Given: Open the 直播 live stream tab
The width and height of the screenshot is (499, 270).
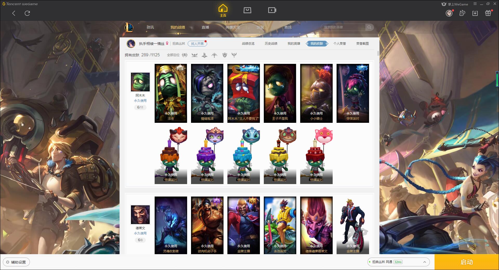Looking at the screenshot, I should (205, 27).
